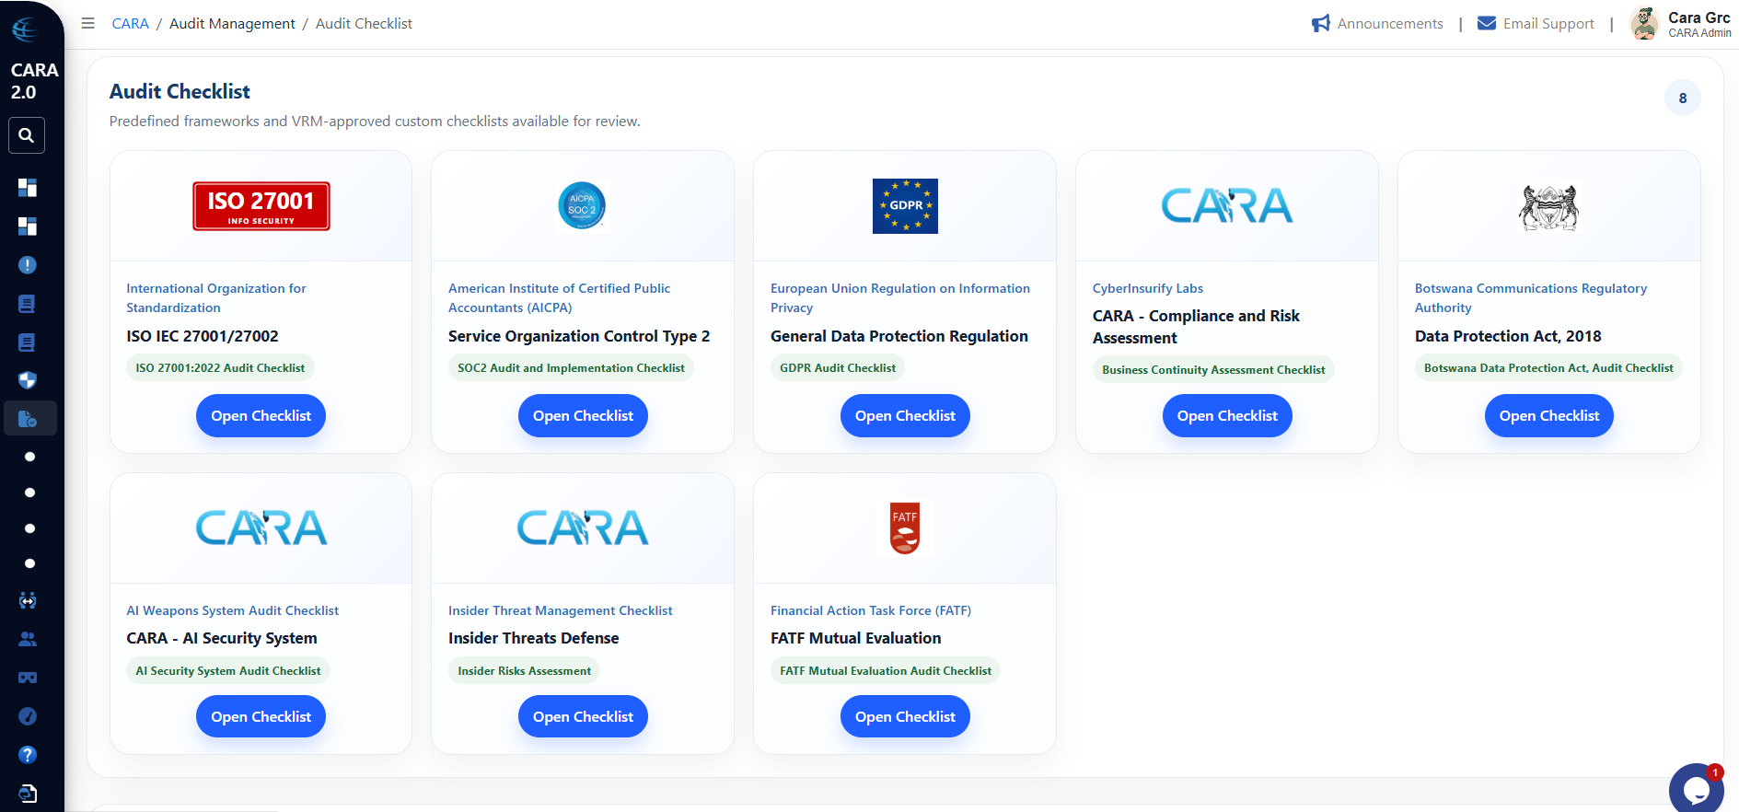Open the chat bubble widget
Viewport: 1739px width, 812px height.
[x=1696, y=788]
